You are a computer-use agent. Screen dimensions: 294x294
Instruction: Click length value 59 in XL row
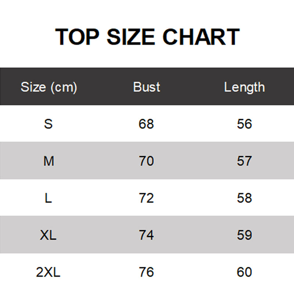pyautogui.click(x=244, y=235)
